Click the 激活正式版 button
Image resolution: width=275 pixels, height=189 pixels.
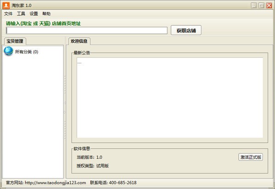click(251, 157)
